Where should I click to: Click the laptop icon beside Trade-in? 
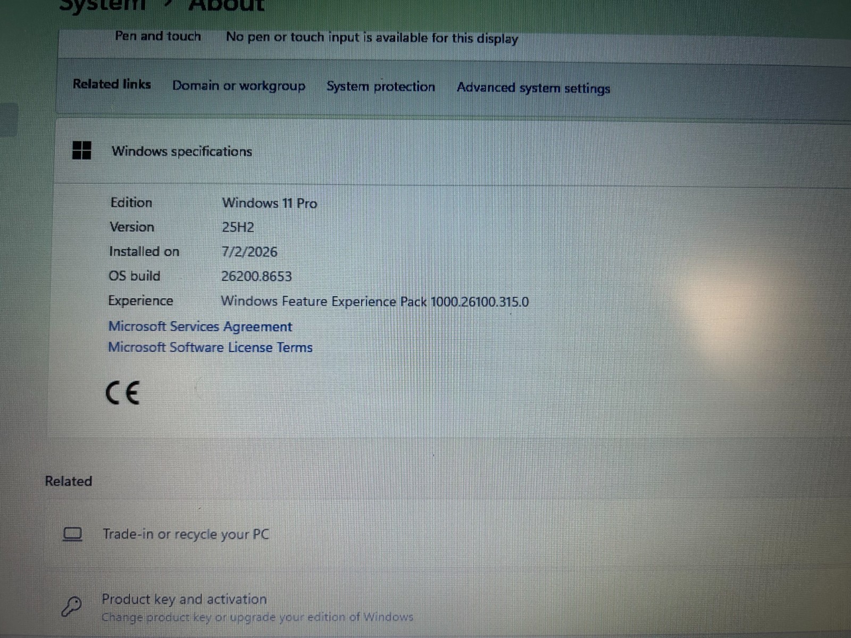coord(72,534)
